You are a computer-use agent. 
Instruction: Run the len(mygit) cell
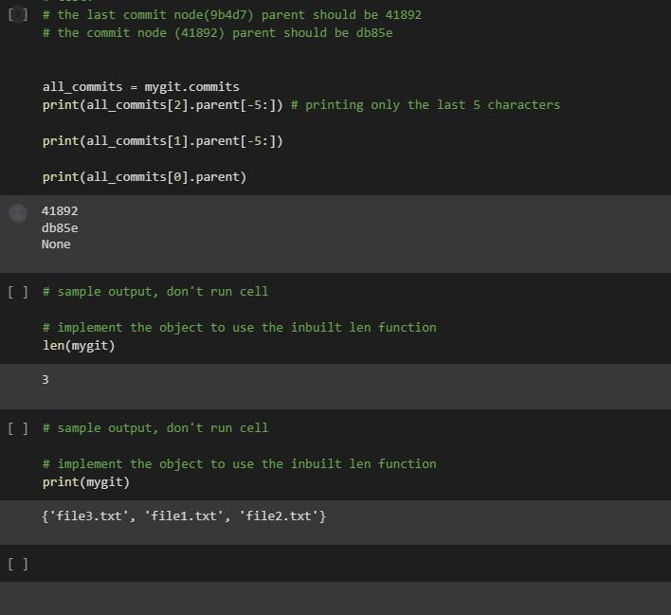pyautogui.click(x=18, y=292)
